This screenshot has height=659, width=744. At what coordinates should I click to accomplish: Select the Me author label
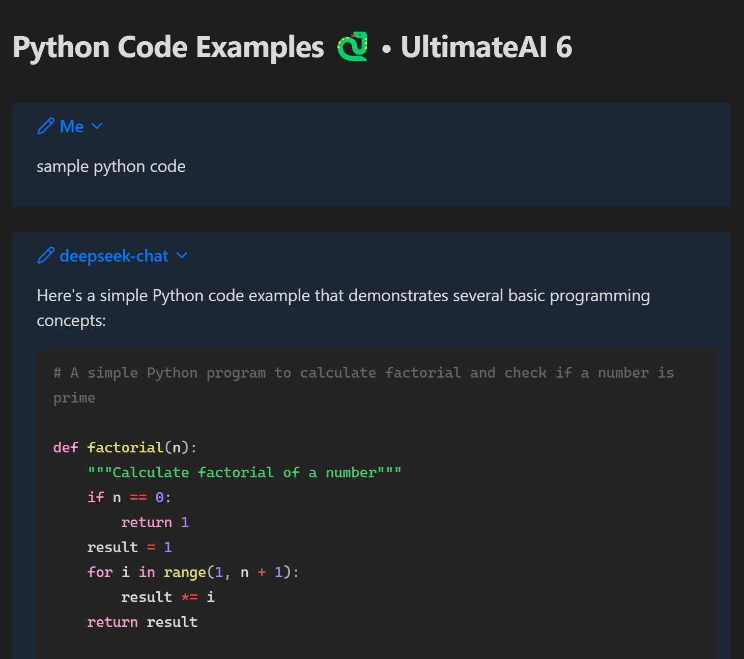click(72, 126)
